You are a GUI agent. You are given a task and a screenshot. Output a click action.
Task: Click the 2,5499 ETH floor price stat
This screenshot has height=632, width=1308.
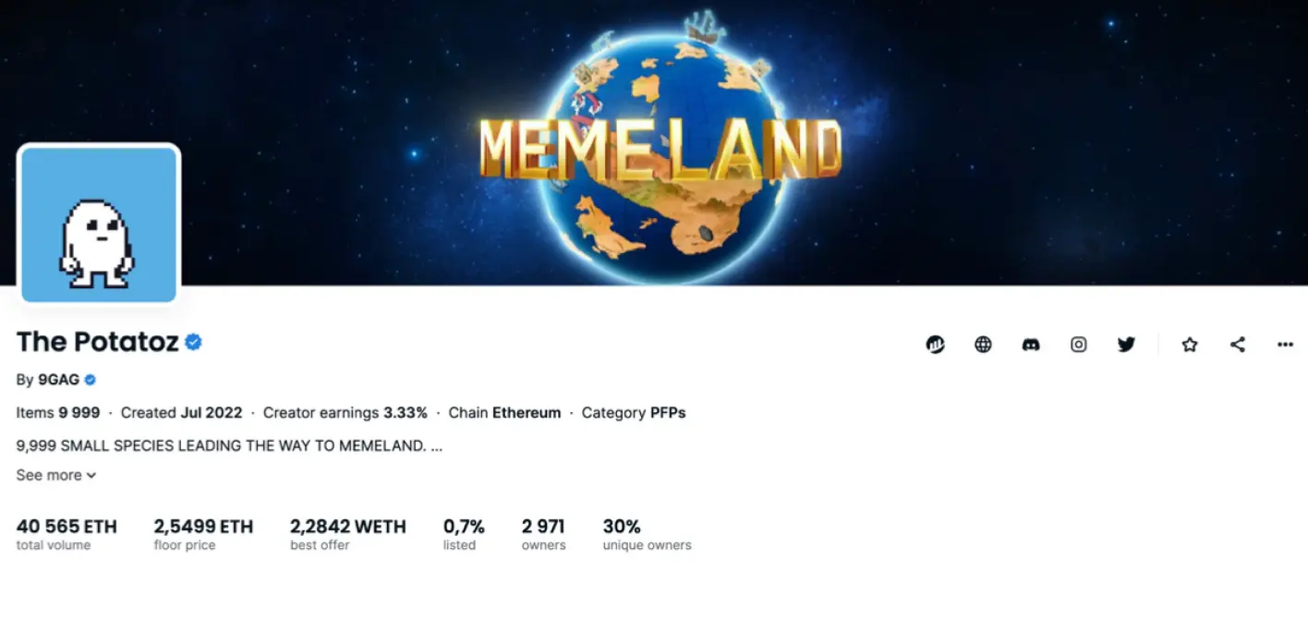point(203,534)
